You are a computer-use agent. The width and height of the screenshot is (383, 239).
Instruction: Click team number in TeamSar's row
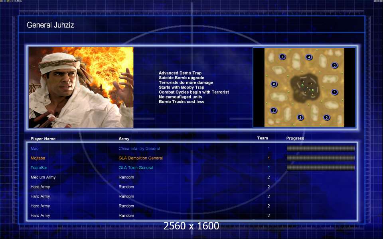pyautogui.click(x=268, y=168)
